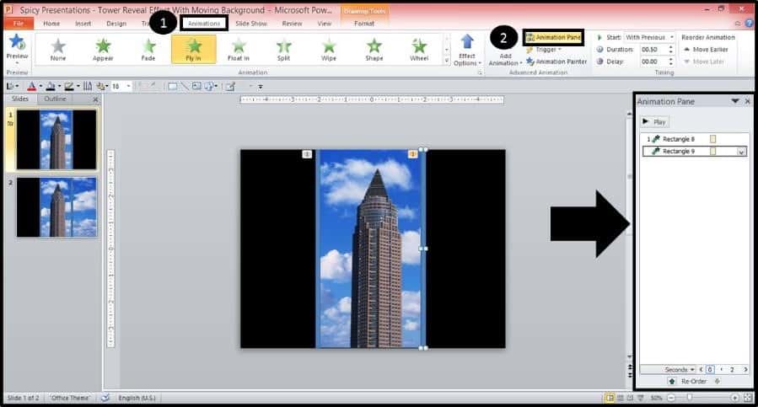Apply the Float In animation effect
Image resolution: width=758 pixels, height=407 pixels.
[239, 50]
